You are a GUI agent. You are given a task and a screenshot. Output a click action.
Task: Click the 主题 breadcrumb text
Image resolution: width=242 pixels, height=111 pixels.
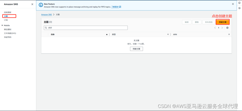58,15
